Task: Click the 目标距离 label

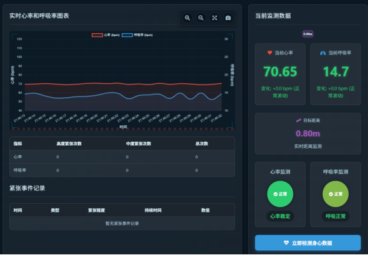Action: (311, 121)
